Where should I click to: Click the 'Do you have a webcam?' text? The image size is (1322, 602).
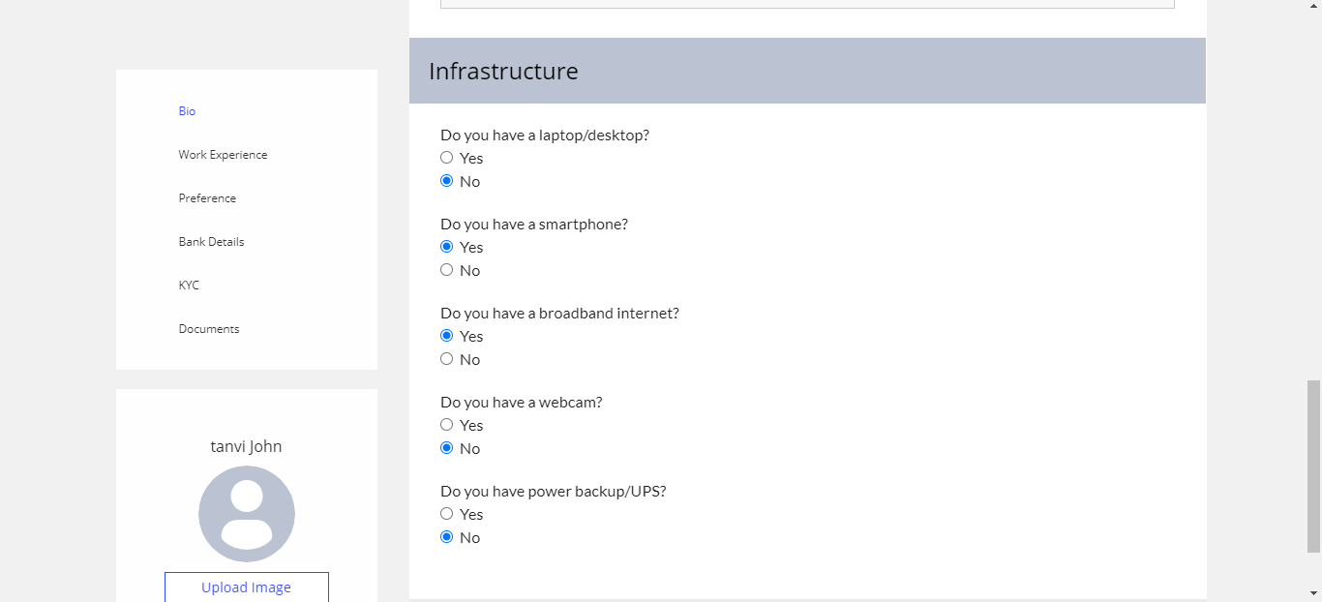522,402
